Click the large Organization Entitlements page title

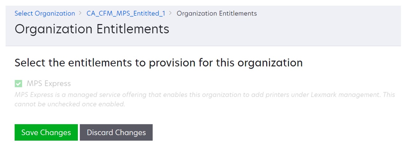pos(92,29)
